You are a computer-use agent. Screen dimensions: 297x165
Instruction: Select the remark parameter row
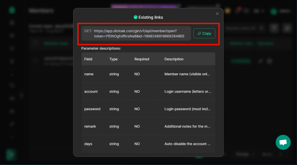(x=148, y=126)
